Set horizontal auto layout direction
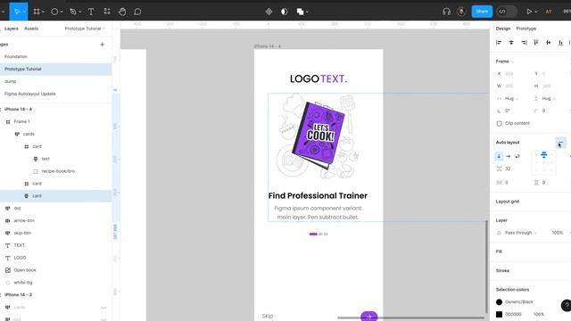This screenshot has width=571, height=321. 509,156
